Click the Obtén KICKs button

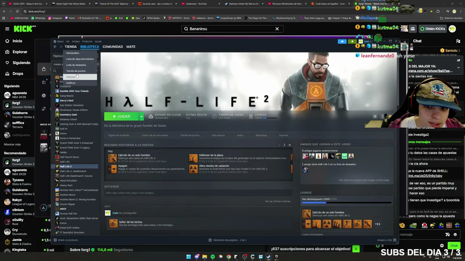tap(432, 29)
